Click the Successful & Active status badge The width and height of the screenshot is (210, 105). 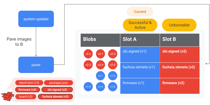[140, 25]
